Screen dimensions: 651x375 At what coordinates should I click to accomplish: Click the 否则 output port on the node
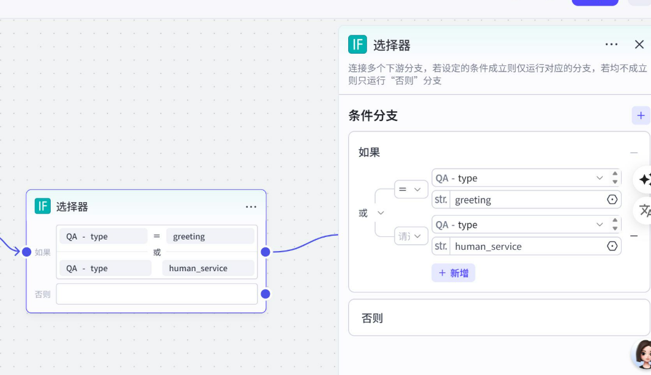(266, 294)
